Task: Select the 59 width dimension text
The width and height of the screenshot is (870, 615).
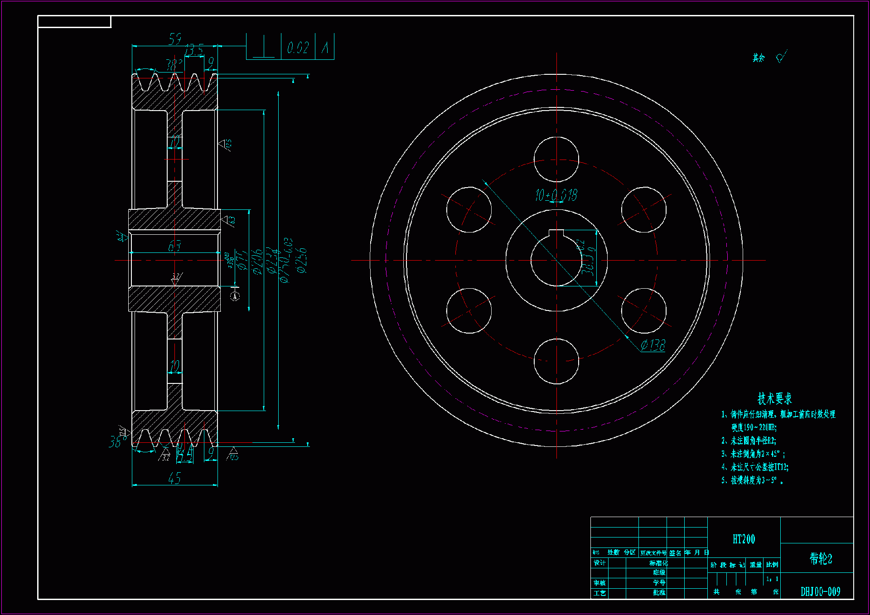Action: coord(175,39)
